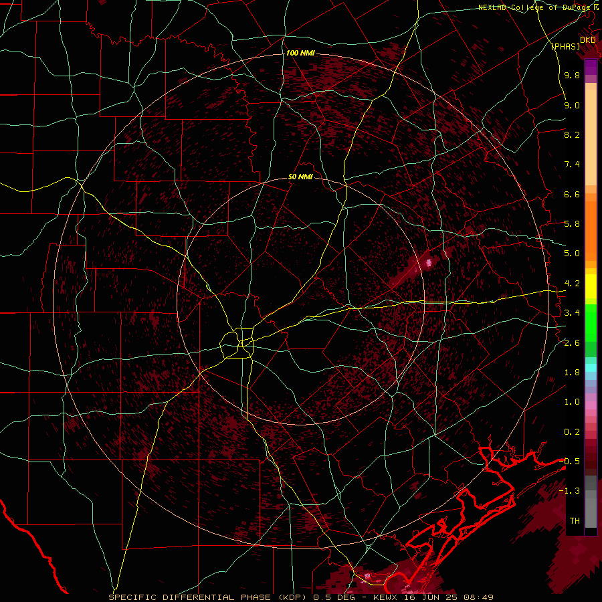Pick the yellow segment of the color bar

point(591,286)
